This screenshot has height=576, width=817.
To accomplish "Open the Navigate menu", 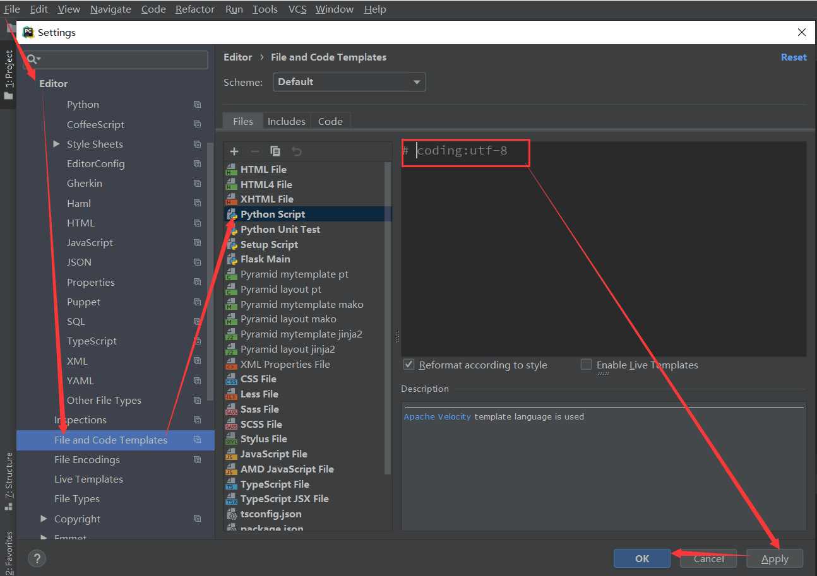I will [x=110, y=9].
